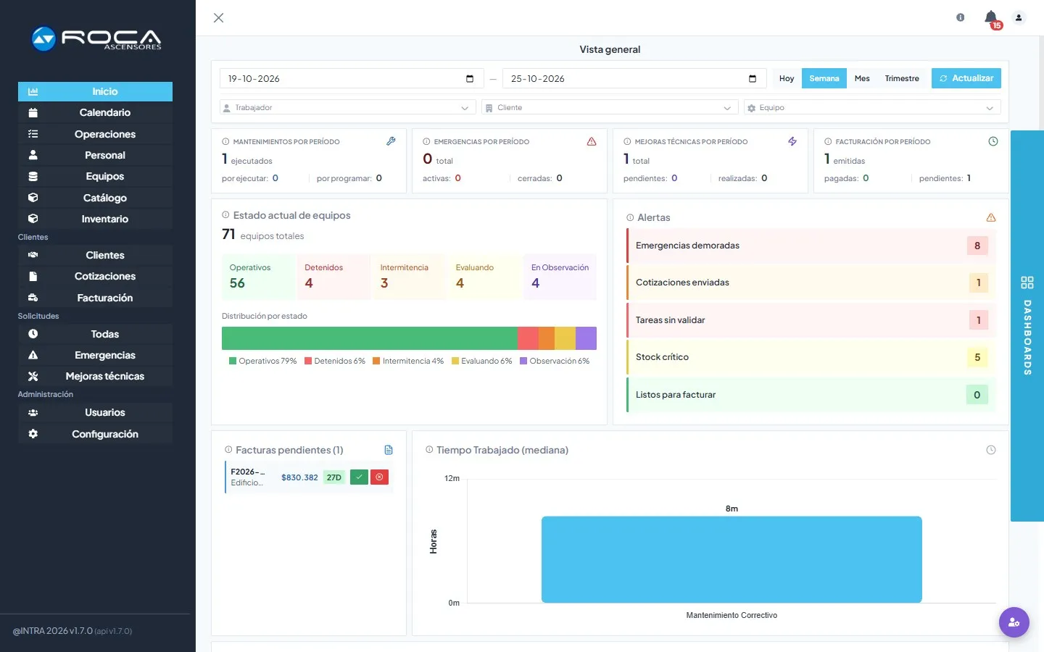Open the Cliente dropdown filter
This screenshot has width=1044, height=652.
click(610, 108)
